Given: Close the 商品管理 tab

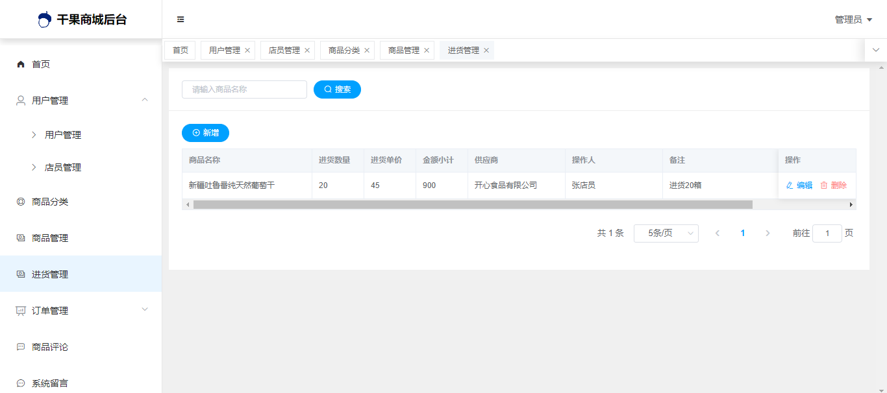Looking at the screenshot, I should (x=427, y=51).
